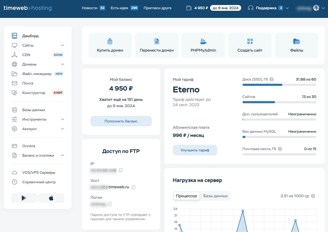Copy the FTP IP address

pyautogui.click(x=121, y=170)
